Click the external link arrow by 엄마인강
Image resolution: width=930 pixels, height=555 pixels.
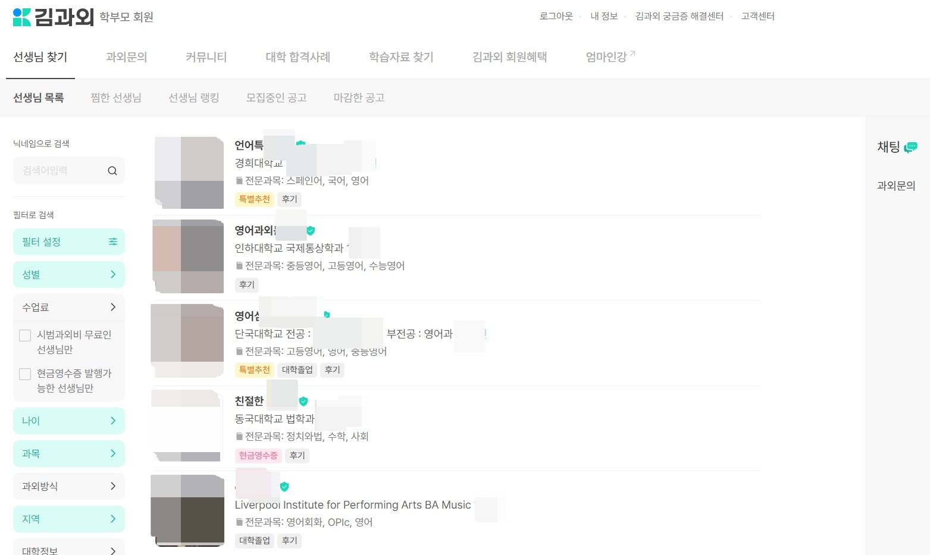point(632,54)
